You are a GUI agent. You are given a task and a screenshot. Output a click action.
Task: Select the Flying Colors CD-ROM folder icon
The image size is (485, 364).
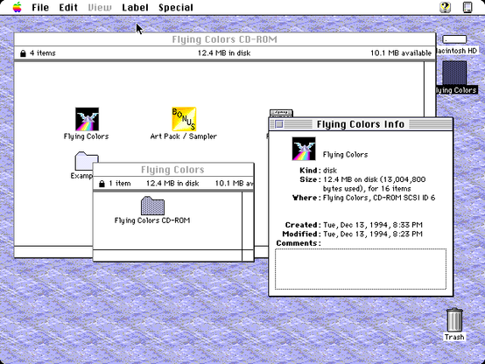[152, 206]
